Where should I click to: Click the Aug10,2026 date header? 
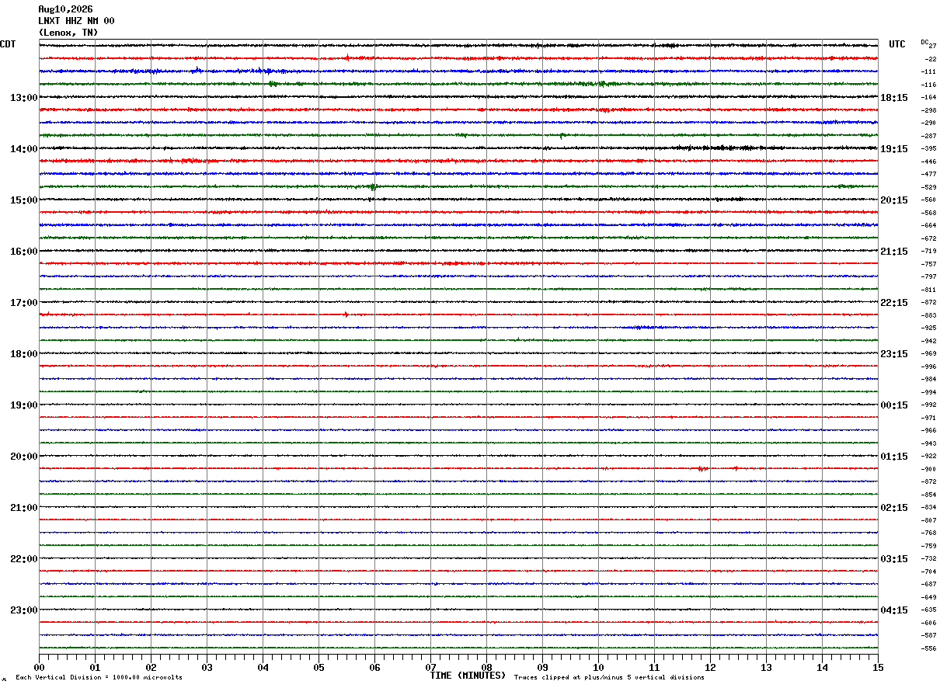point(65,9)
